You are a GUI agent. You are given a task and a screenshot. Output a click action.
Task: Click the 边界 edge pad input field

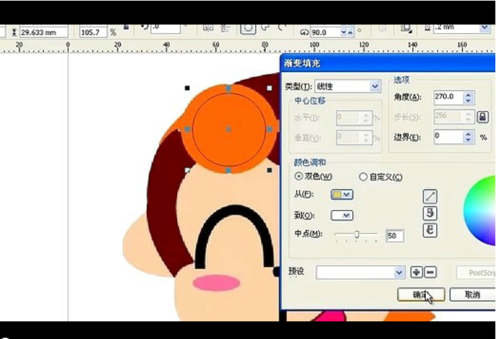coord(449,137)
